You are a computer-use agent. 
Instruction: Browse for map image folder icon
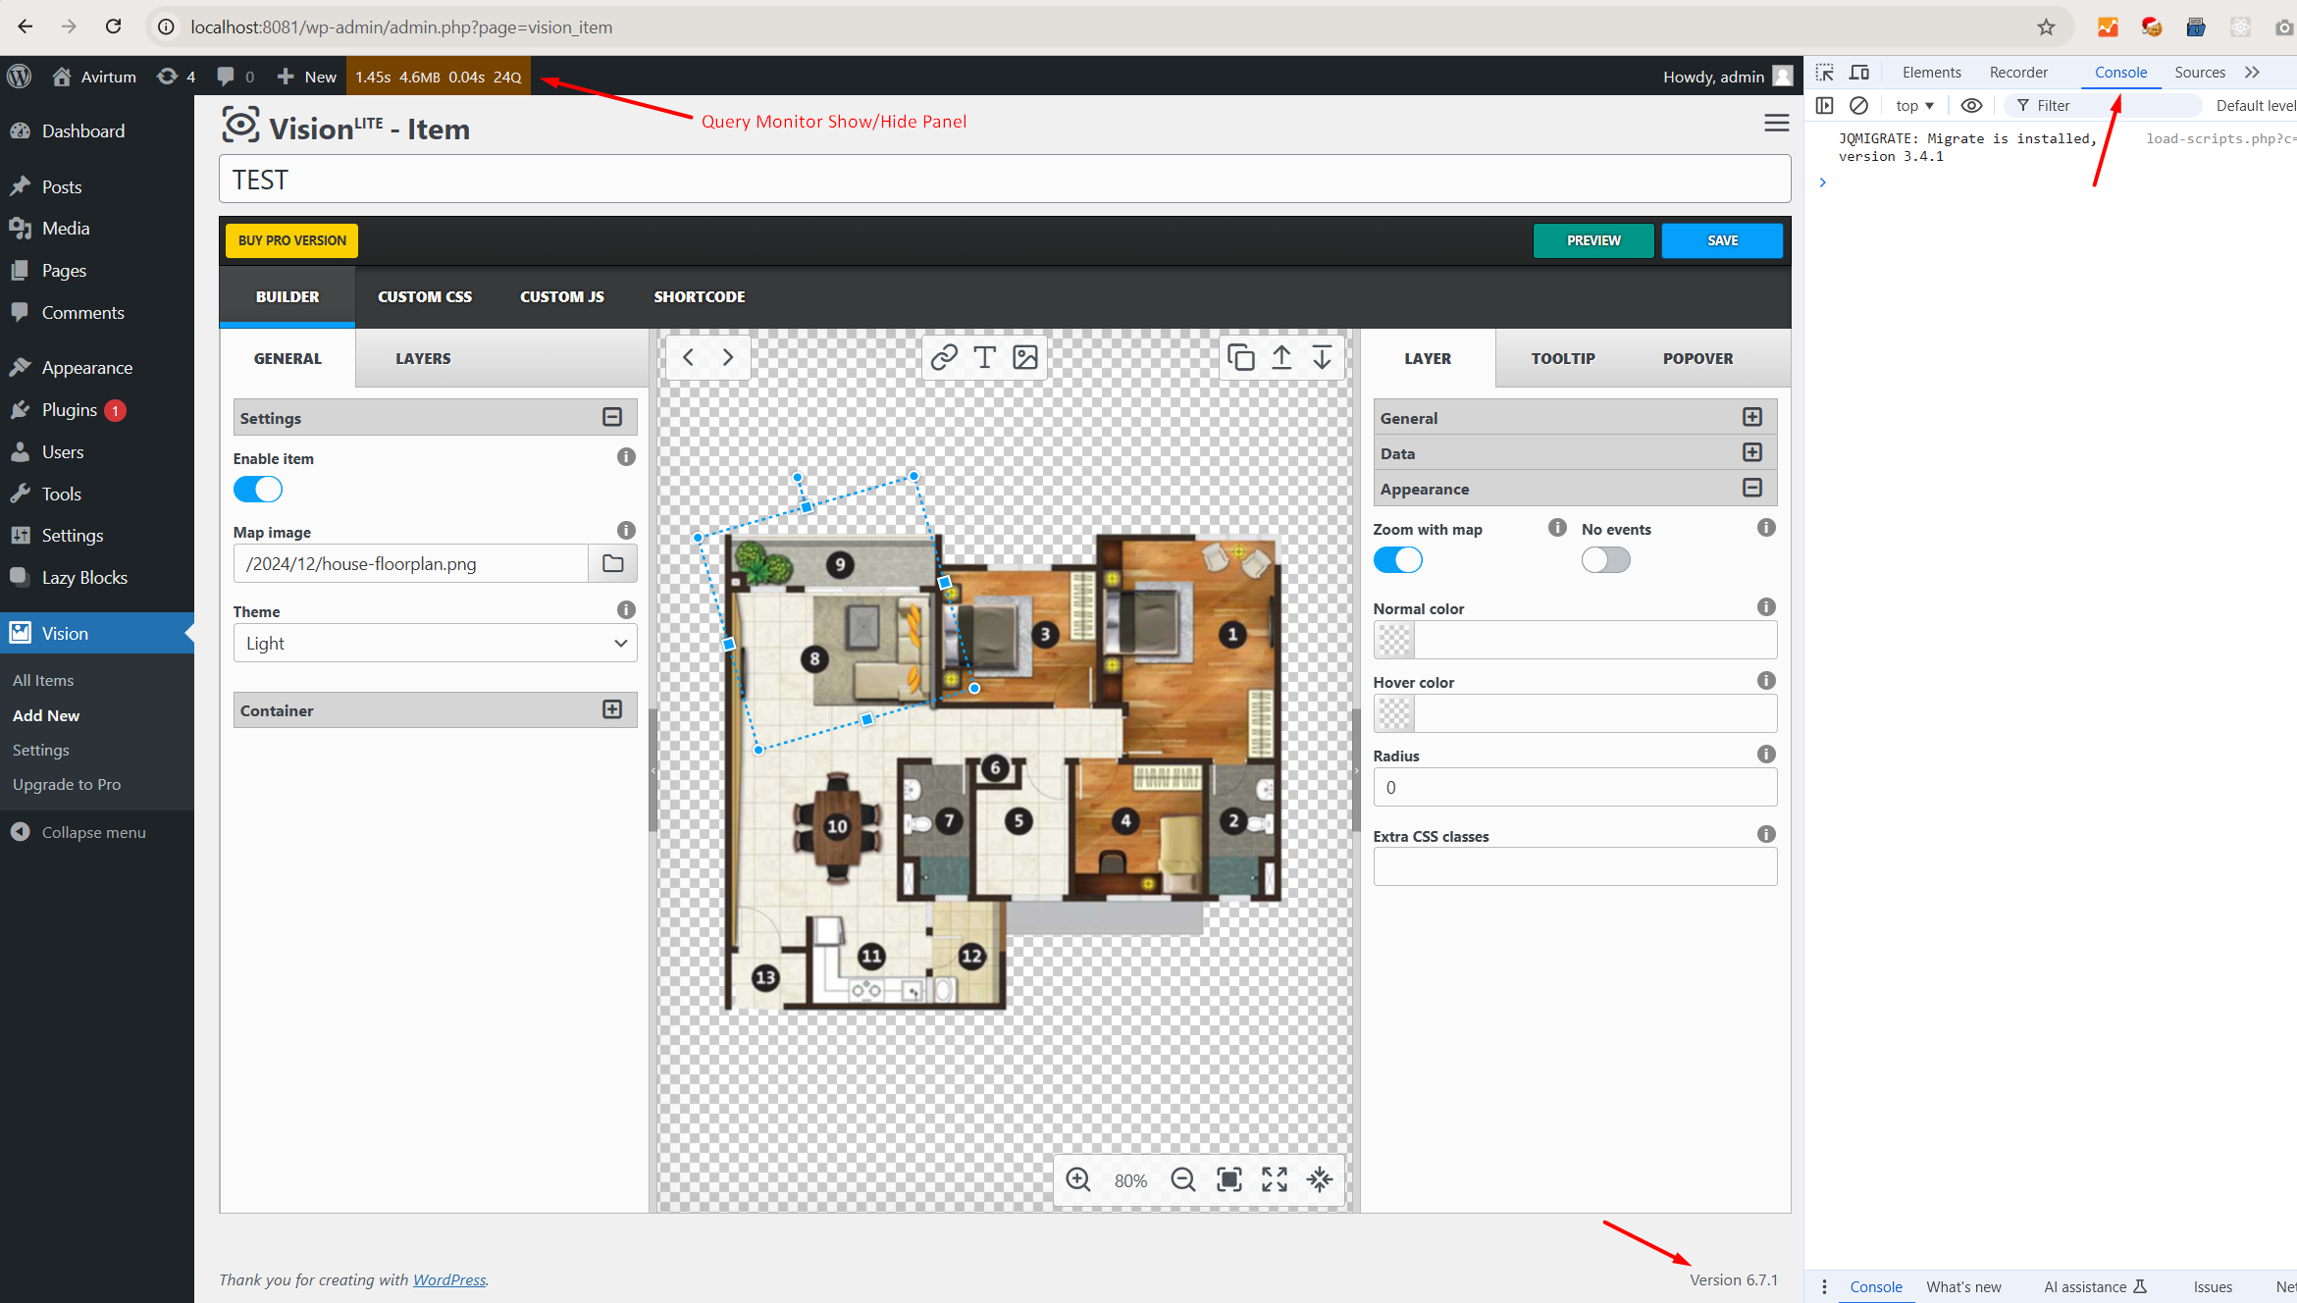tap(613, 563)
